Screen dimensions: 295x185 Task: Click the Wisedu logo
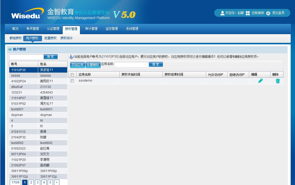pos(25,14)
